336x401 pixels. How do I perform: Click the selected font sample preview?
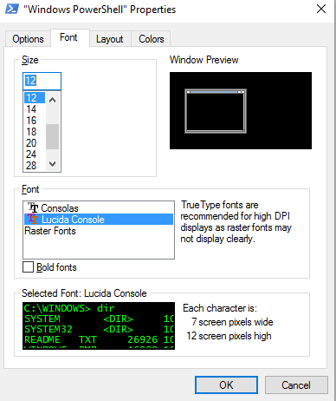(x=99, y=325)
